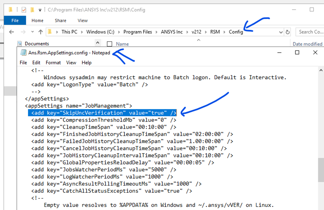This screenshot has height=210, width=324.
Task: Click the FailedJobHistoryCleanupTimeSpan line
Action: pyautogui.click(x=132, y=141)
